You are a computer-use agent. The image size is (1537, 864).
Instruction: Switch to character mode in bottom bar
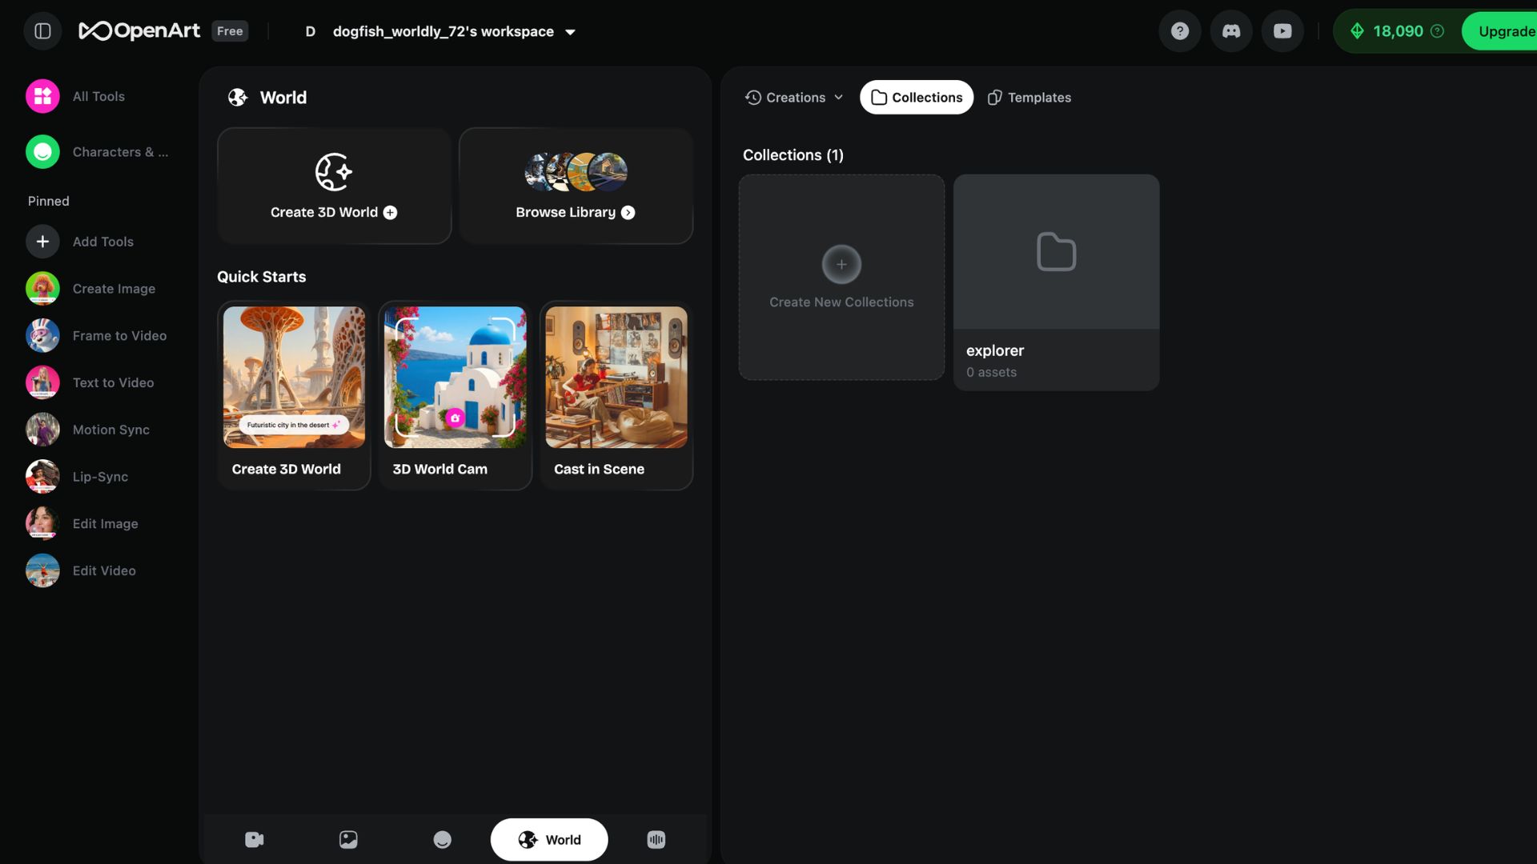point(442,839)
